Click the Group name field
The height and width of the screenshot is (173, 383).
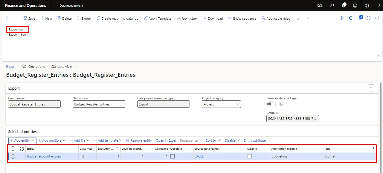click(x=34, y=104)
